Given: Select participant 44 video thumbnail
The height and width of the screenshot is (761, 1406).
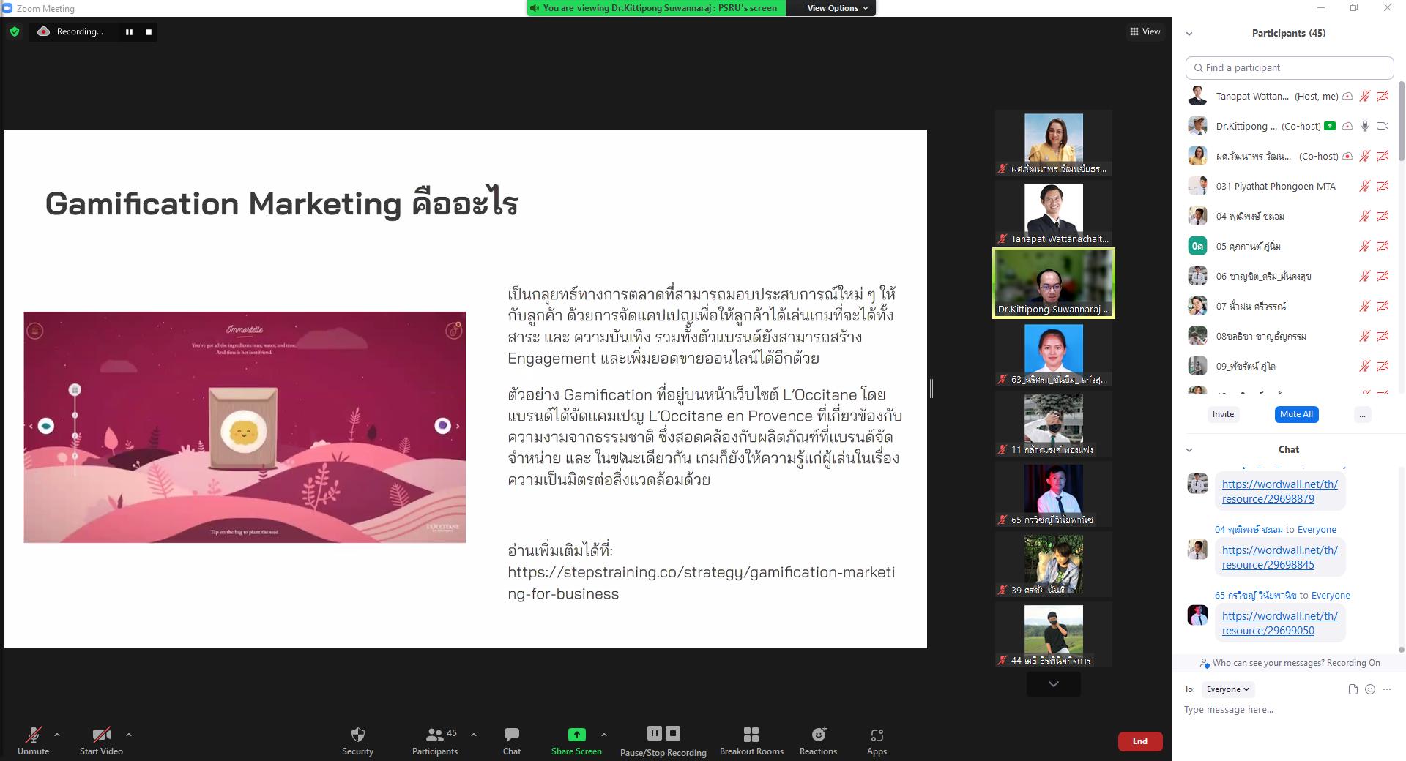Looking at the screenshot, I should click(x=1053, y=634).
